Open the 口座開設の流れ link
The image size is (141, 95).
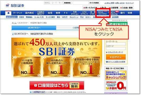pos(39,92)
